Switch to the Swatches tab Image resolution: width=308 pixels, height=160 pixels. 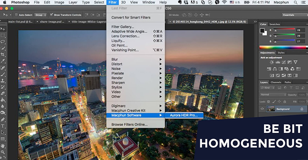pos(275,24)
